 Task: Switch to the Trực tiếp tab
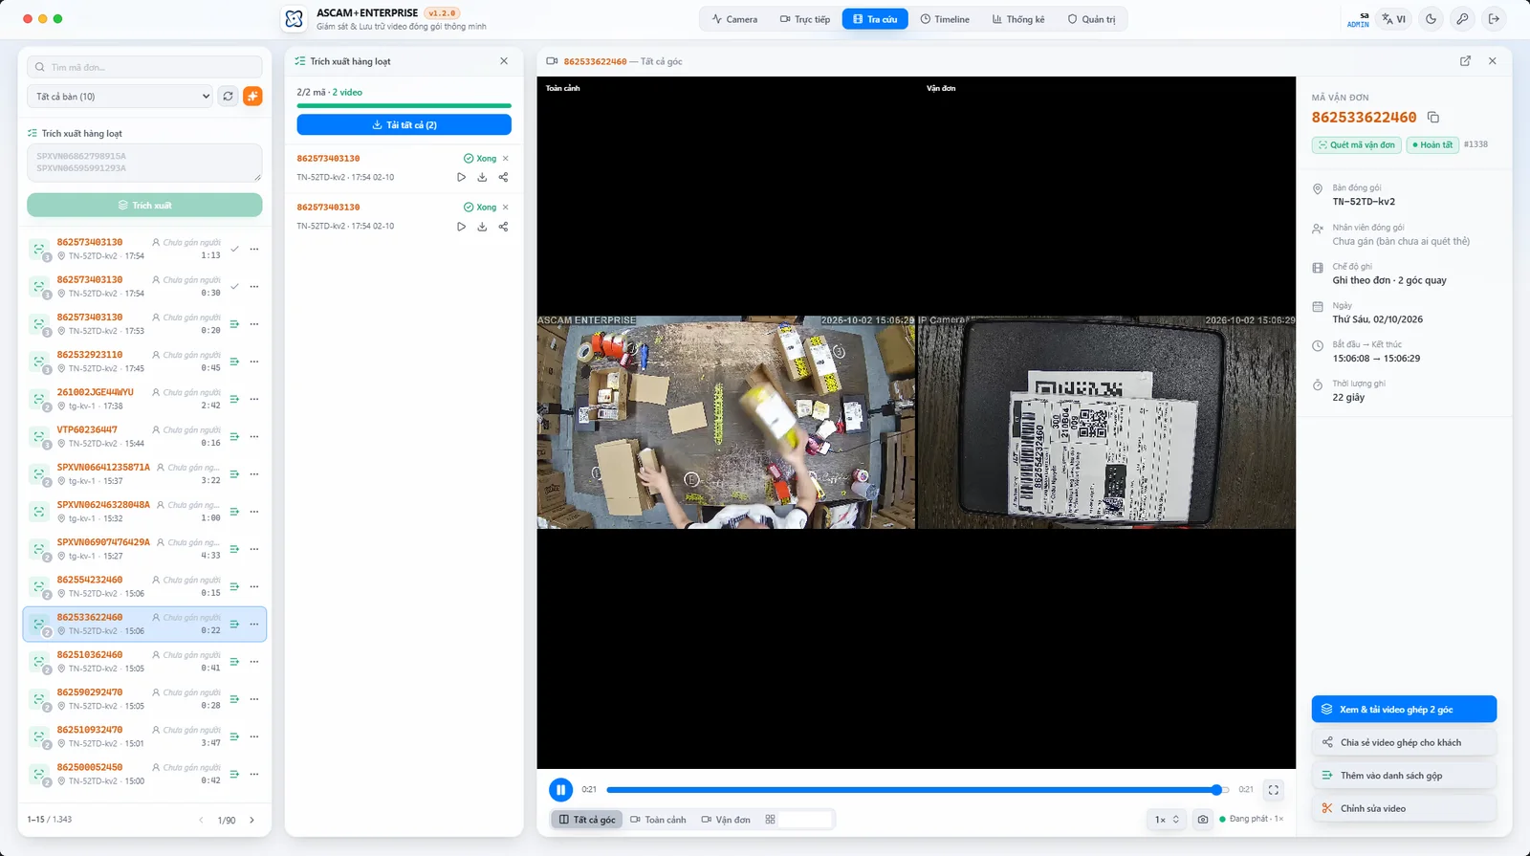click(x=805, y=19)
